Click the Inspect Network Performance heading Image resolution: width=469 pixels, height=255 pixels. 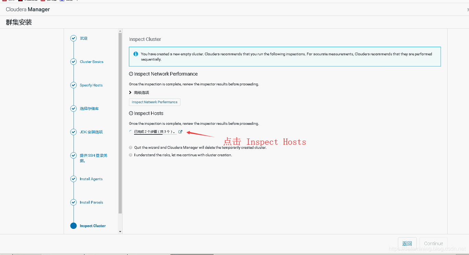166,74
